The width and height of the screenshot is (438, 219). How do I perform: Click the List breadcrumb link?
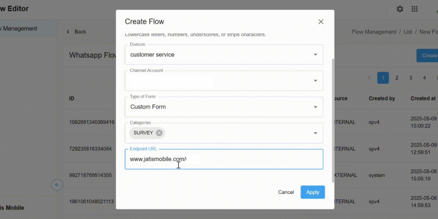[408, 32]
